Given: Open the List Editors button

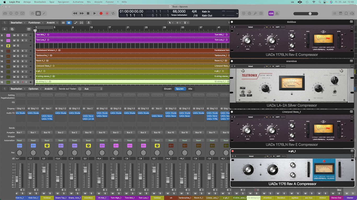Looking at the screenshot, I should coord(335,13).
